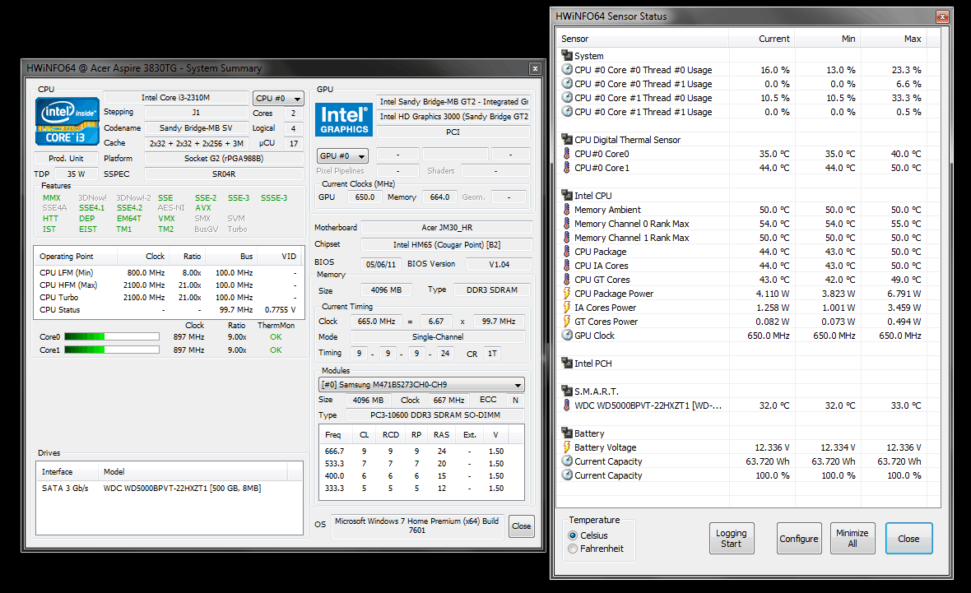Click the Intel PCH group icon
971x593 pixels.
(x=567, y=364)
